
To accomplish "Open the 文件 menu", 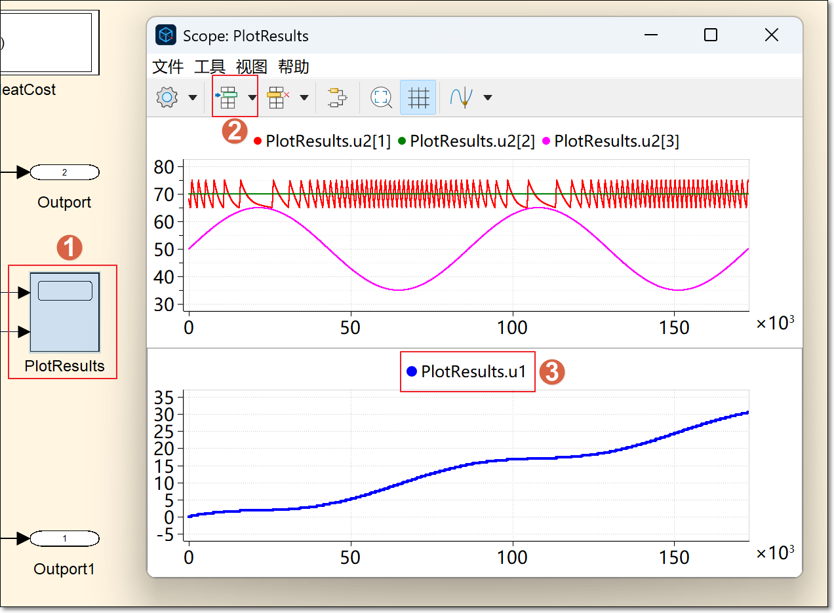I will [x=168, y=67].
